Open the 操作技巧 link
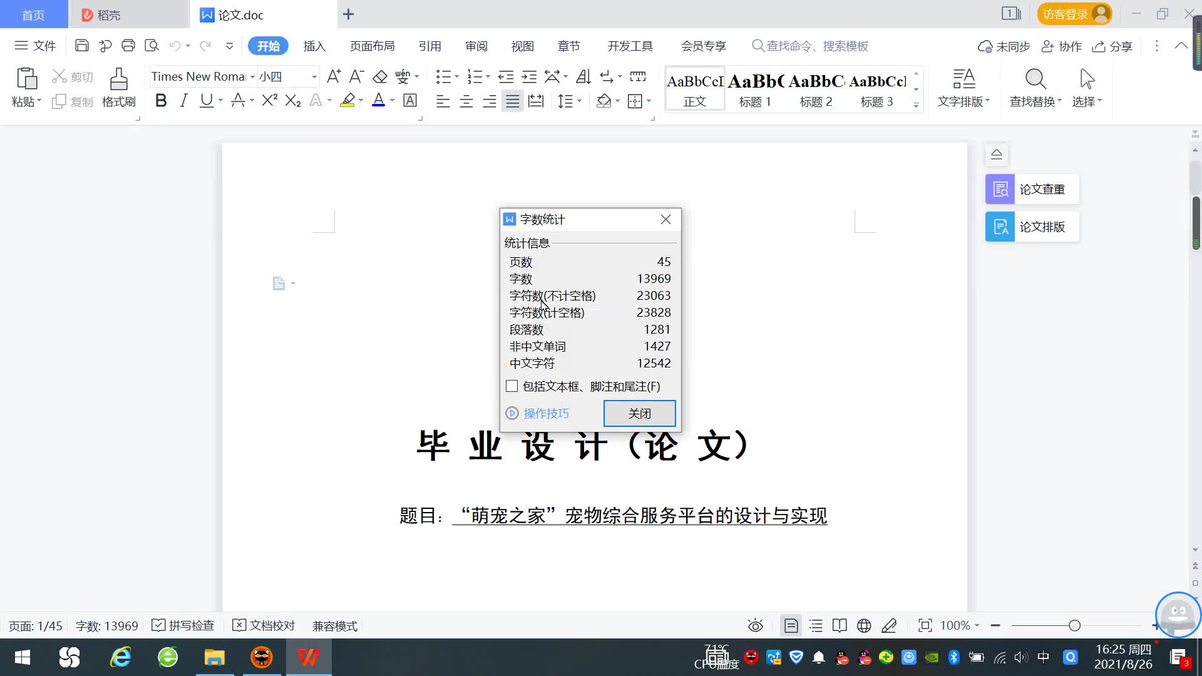Image resolution: width=1202 pixels, height=676 pixels. click(x=546, y=413)
